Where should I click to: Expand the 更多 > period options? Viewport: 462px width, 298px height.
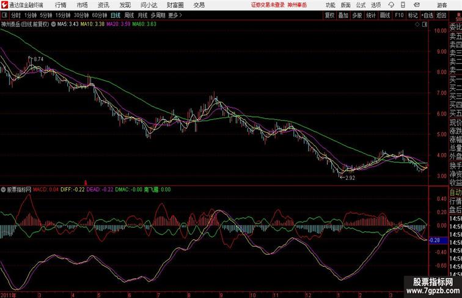(175, 15)
